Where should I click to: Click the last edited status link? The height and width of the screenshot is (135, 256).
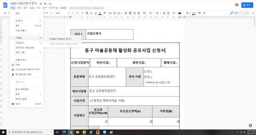(87, 8)
